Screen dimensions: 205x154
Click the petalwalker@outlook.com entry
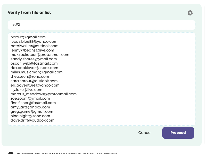click(34, 46)
